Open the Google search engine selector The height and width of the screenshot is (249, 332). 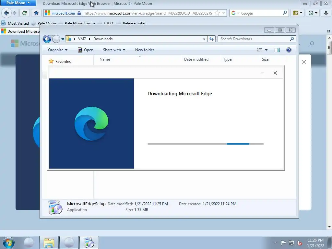(x=235, y=13)
